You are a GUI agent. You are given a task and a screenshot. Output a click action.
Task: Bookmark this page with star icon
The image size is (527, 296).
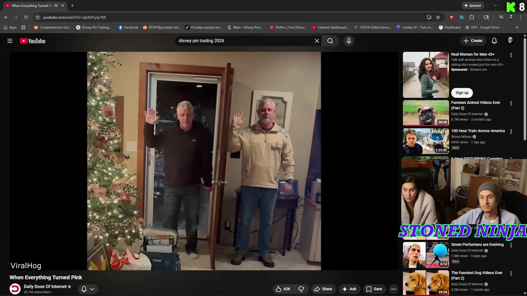(438, 17)
